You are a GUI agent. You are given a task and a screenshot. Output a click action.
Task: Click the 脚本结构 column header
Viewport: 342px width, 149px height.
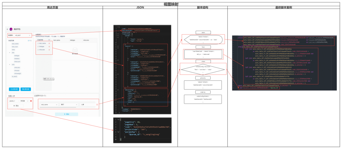point(202,7)
